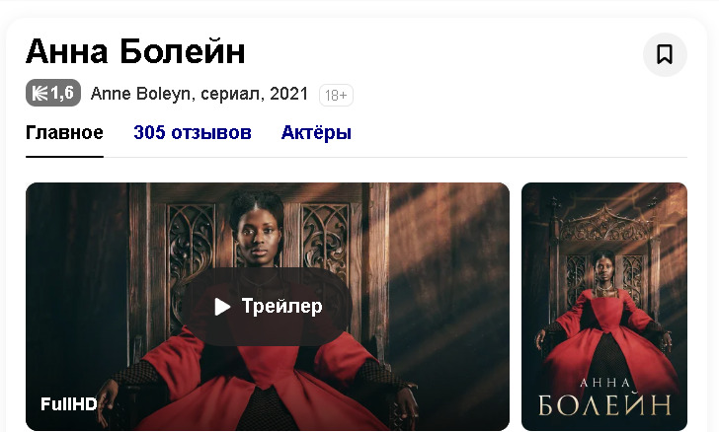Click the woman's face in the trailer preview
Image resolution: width=719 pixels, height=432 pixels.
257,236
